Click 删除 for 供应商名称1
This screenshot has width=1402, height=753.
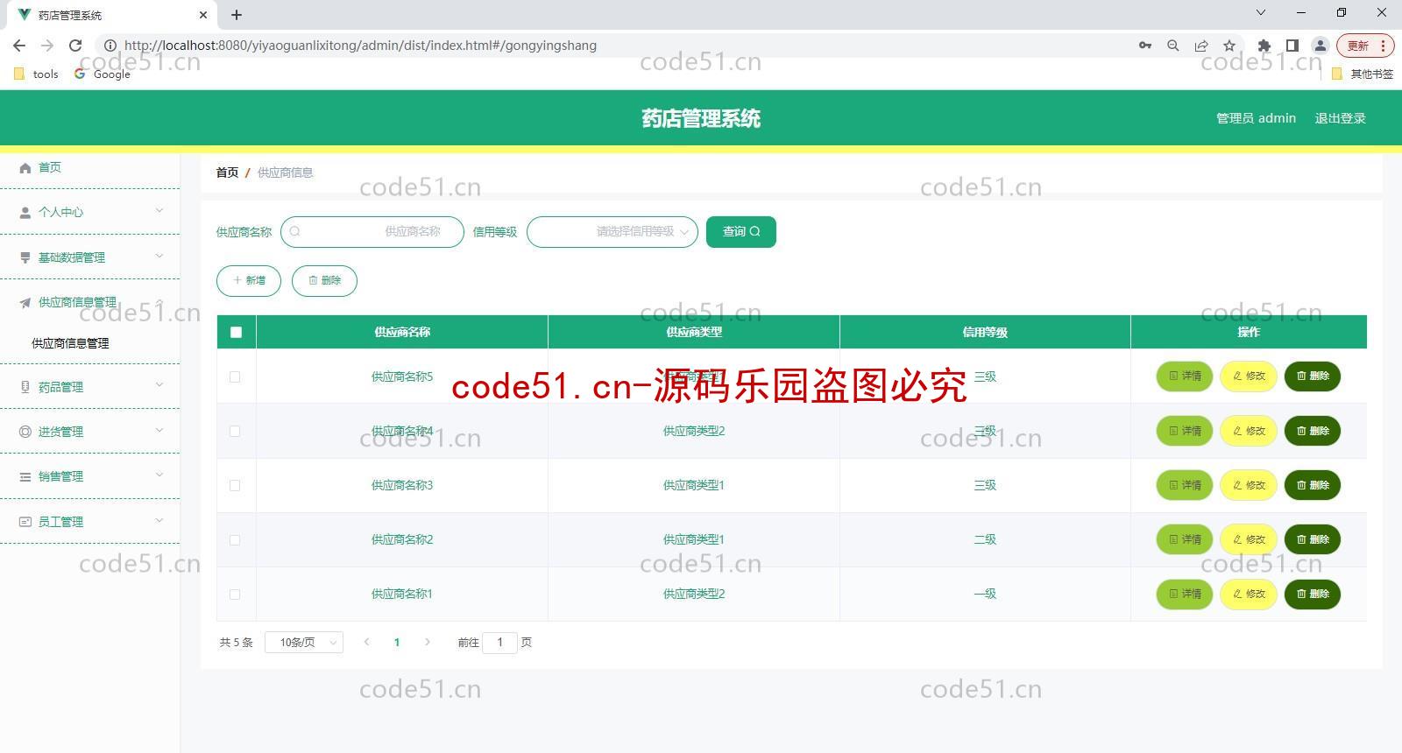[x=1313, y=594]
